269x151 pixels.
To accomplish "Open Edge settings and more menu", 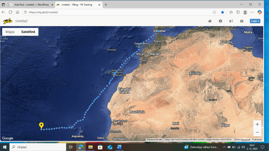I will (252, 12).
